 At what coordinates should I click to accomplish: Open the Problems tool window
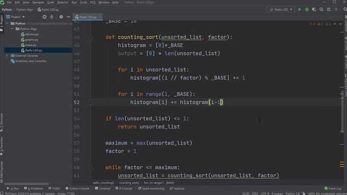34,188
